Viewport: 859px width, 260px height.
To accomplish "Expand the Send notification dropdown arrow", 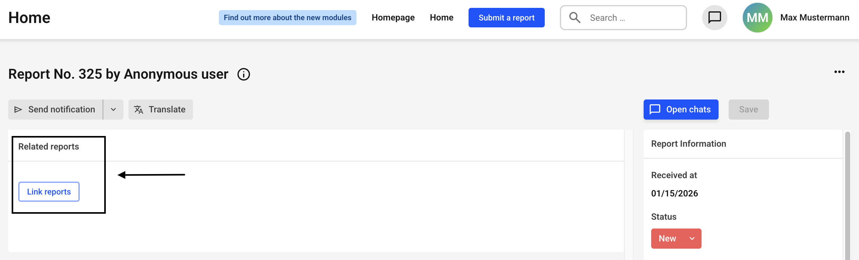I will click(113, 110).
